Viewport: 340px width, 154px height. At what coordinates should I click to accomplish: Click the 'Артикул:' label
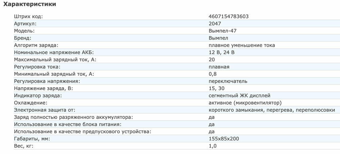click(26, 24)
